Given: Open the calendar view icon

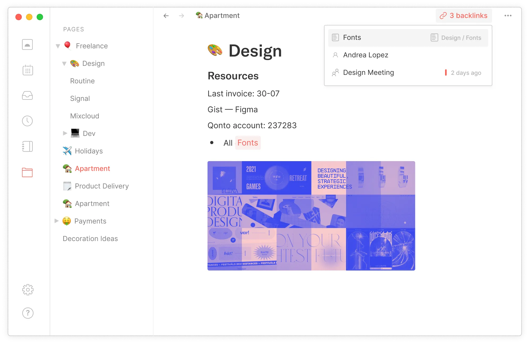Looking at the screenshot, I should click(28, 70).
